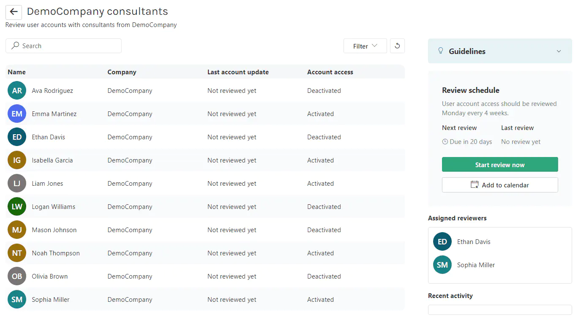Click the Last account update column header

point(238,72)
